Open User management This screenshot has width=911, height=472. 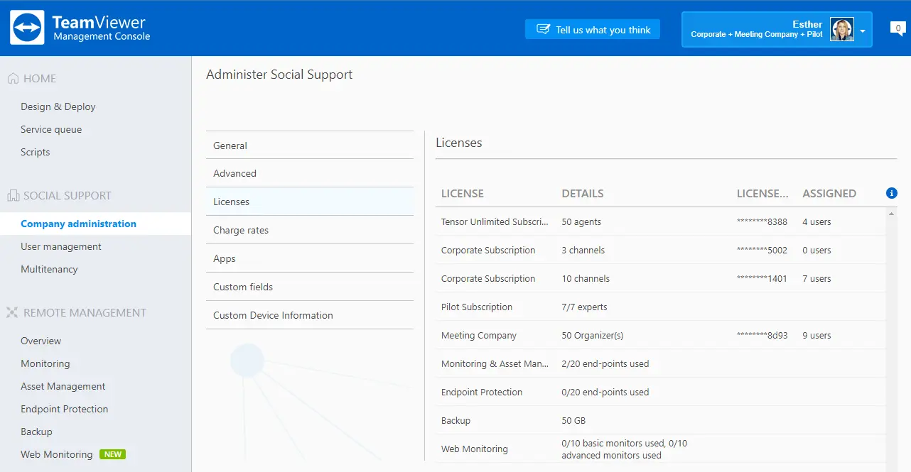[61, 246]
